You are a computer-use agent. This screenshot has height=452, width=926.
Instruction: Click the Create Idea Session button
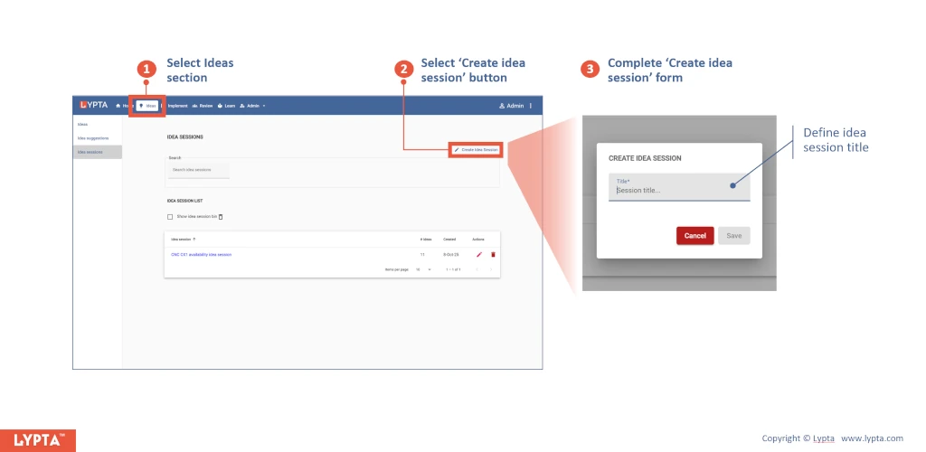476,150
